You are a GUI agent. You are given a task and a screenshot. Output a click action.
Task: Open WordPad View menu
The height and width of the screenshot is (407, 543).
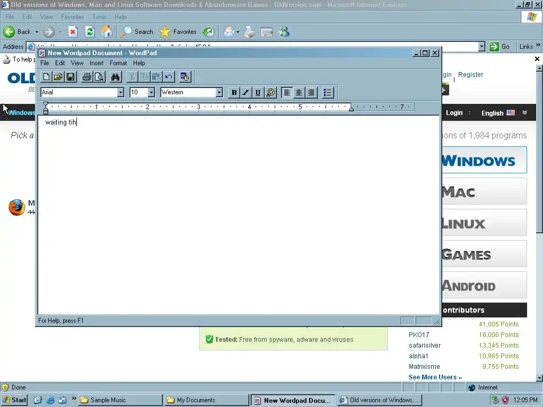(77, 63)
